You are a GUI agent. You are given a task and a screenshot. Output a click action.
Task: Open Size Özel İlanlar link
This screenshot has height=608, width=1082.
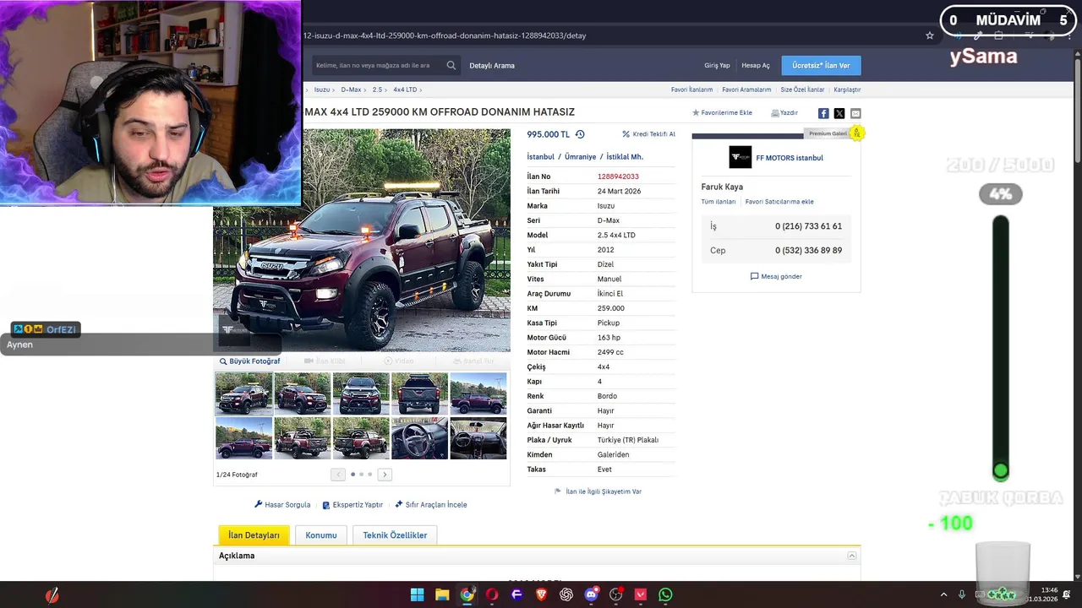click(802, 90)
